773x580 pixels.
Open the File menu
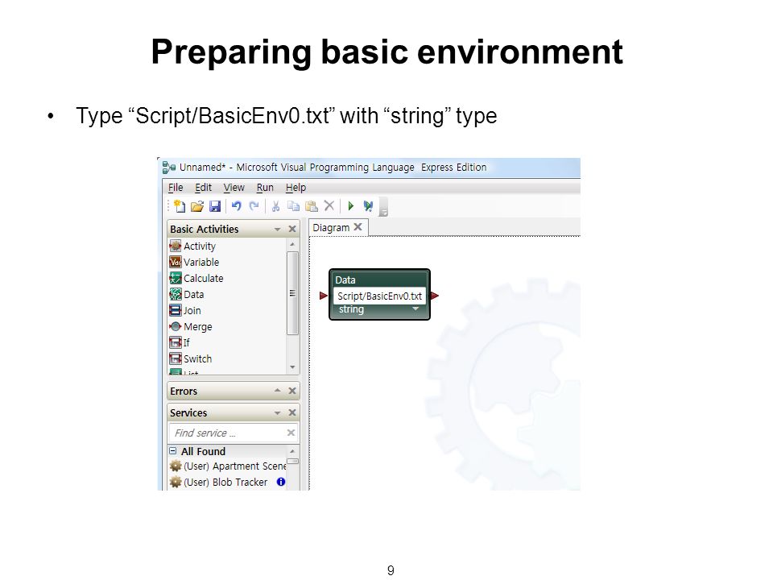[176, 188]
